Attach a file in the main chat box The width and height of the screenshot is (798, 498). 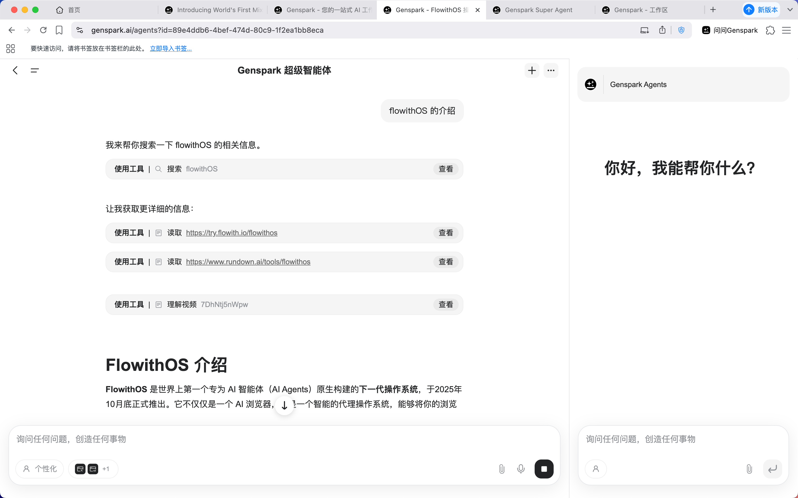coord(501,469)
